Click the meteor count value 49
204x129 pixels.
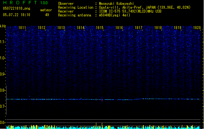47,15
